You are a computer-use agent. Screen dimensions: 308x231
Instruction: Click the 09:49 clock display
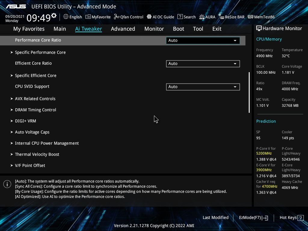(39, 18)
